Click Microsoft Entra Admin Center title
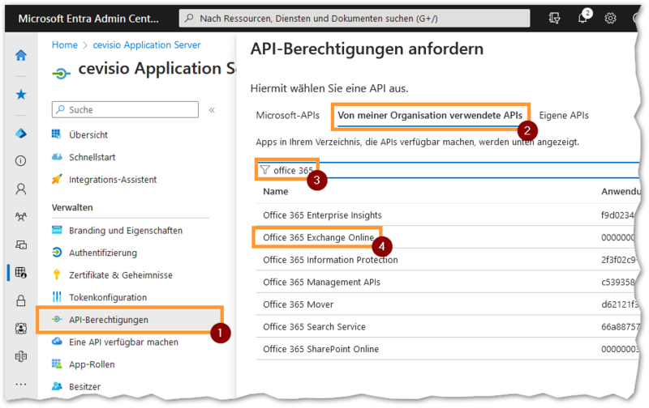This screenshot has width=649, height=408. [88, 19]
